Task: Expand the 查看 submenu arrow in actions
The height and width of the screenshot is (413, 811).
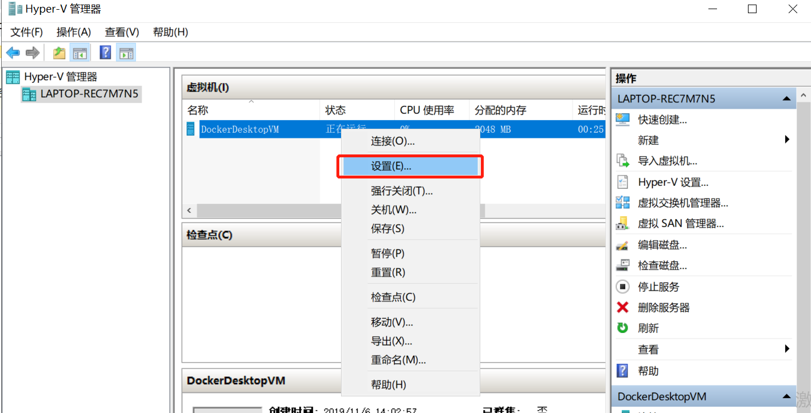Action: 787,349
